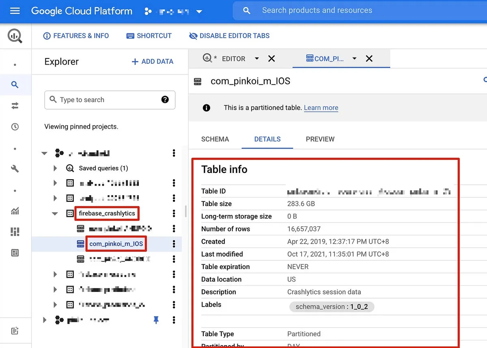487x348 pixels.
Task: Unpin the project using the pin icon
Action: [x=156, y=320]
